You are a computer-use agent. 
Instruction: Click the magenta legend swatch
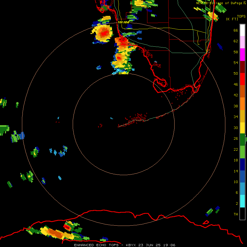click(x=242, y=55)
